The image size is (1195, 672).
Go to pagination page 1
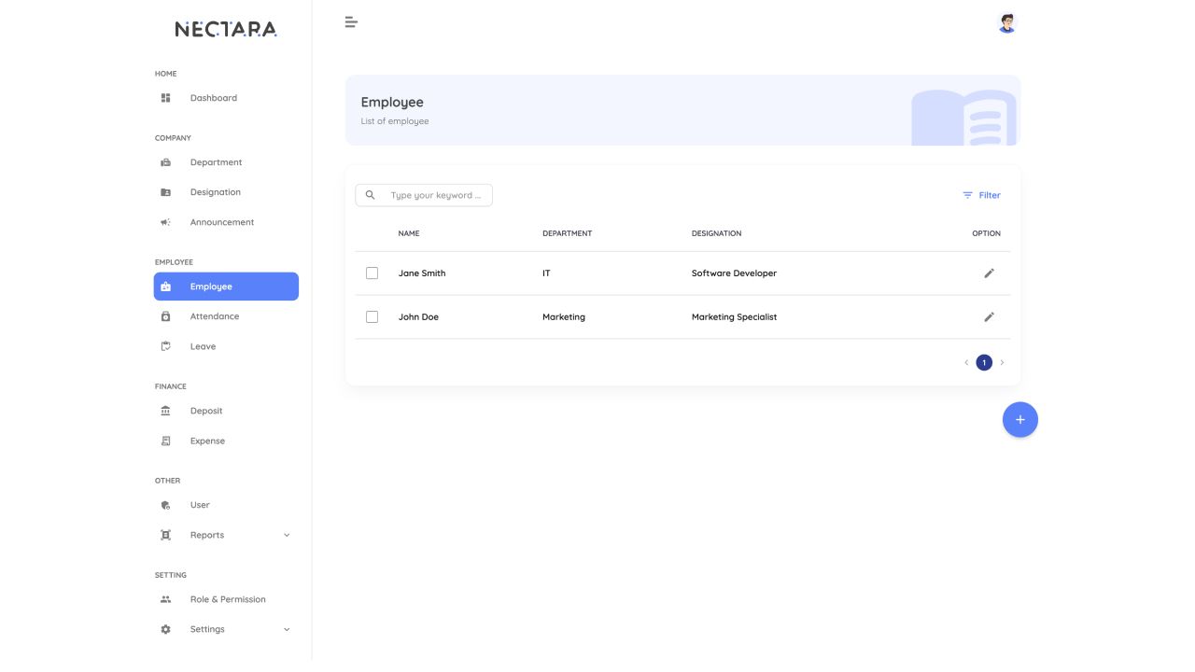coord(984,362)
